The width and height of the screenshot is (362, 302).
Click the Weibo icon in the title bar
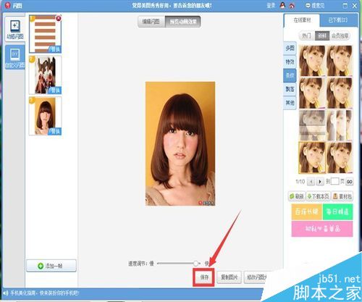[292, 6]
